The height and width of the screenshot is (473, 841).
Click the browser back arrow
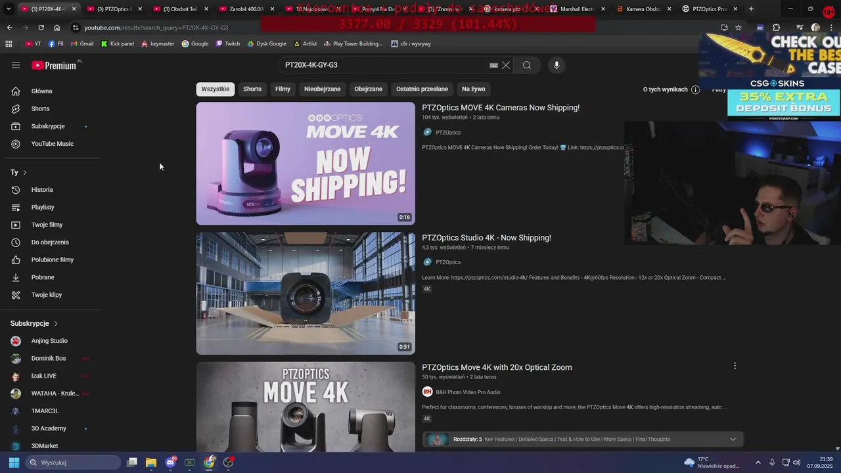pyautogui.click(x=9, y=28)
